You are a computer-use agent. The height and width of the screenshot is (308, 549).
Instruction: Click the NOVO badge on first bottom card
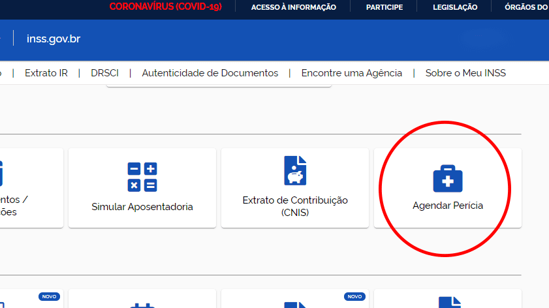(x=49, y=296)
